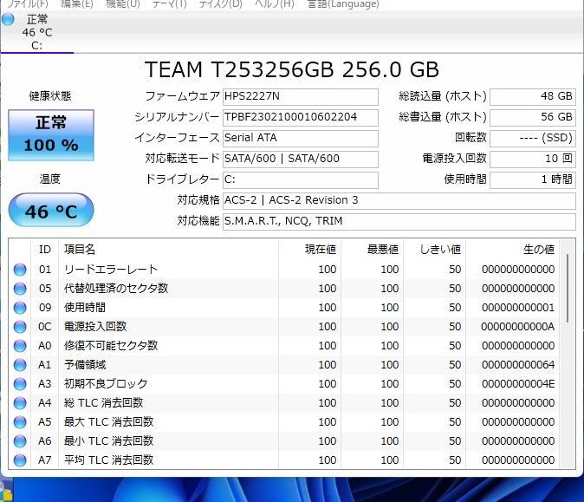Select attribute name 初期不良ブロック
Screen dimensions: 584x502
(x=106, y=384)
